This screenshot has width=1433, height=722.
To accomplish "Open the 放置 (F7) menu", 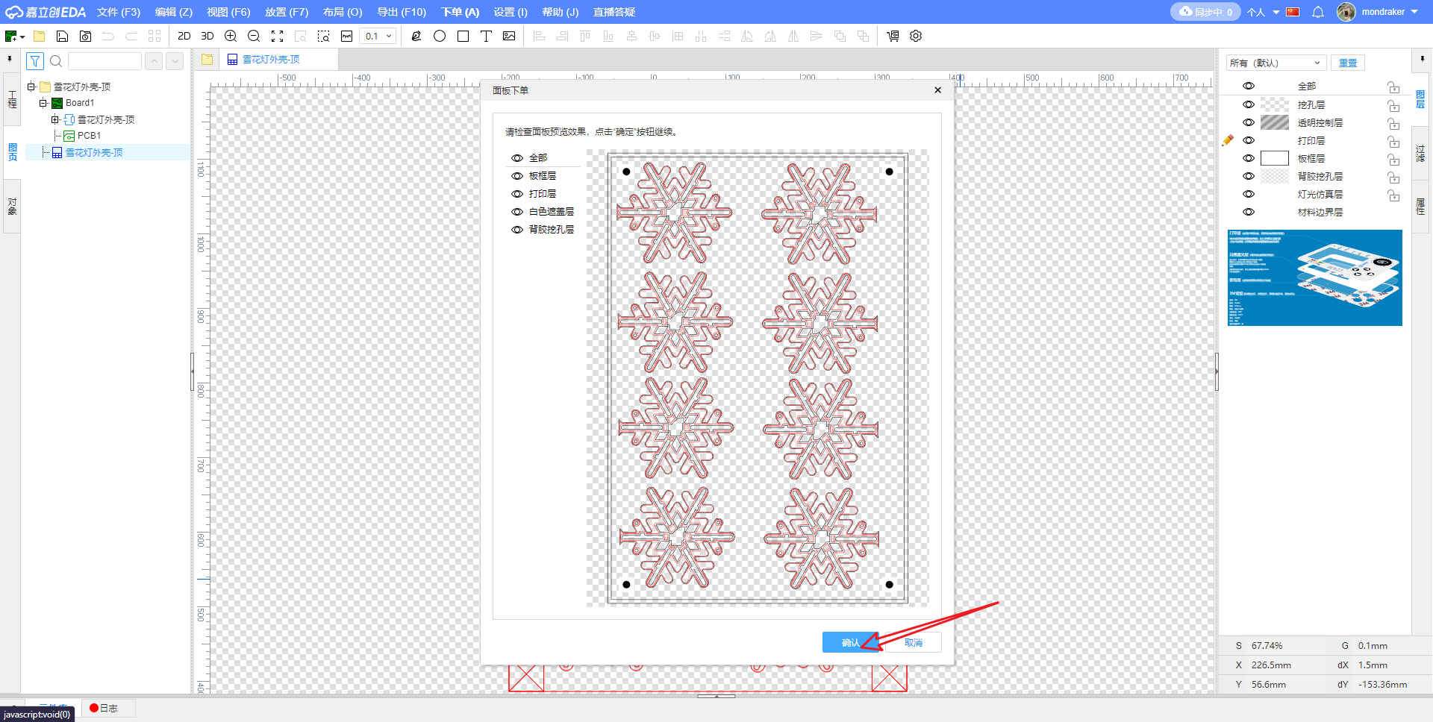I will [x=287, y=12].
